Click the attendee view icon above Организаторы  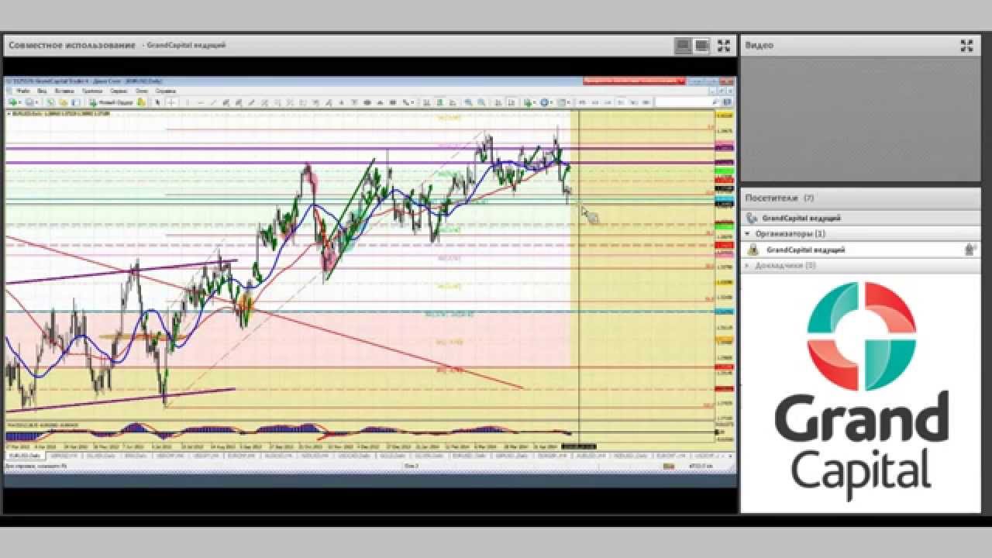[x=752, y=219]
